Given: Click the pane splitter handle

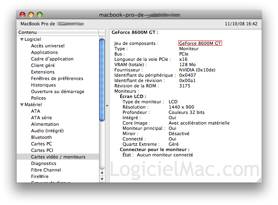Looking at the screenshot, I should [107, 106].
